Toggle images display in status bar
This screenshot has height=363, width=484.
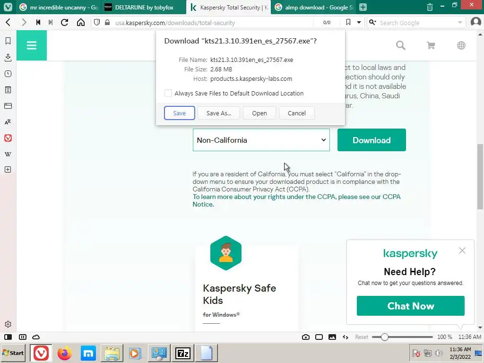332,337
